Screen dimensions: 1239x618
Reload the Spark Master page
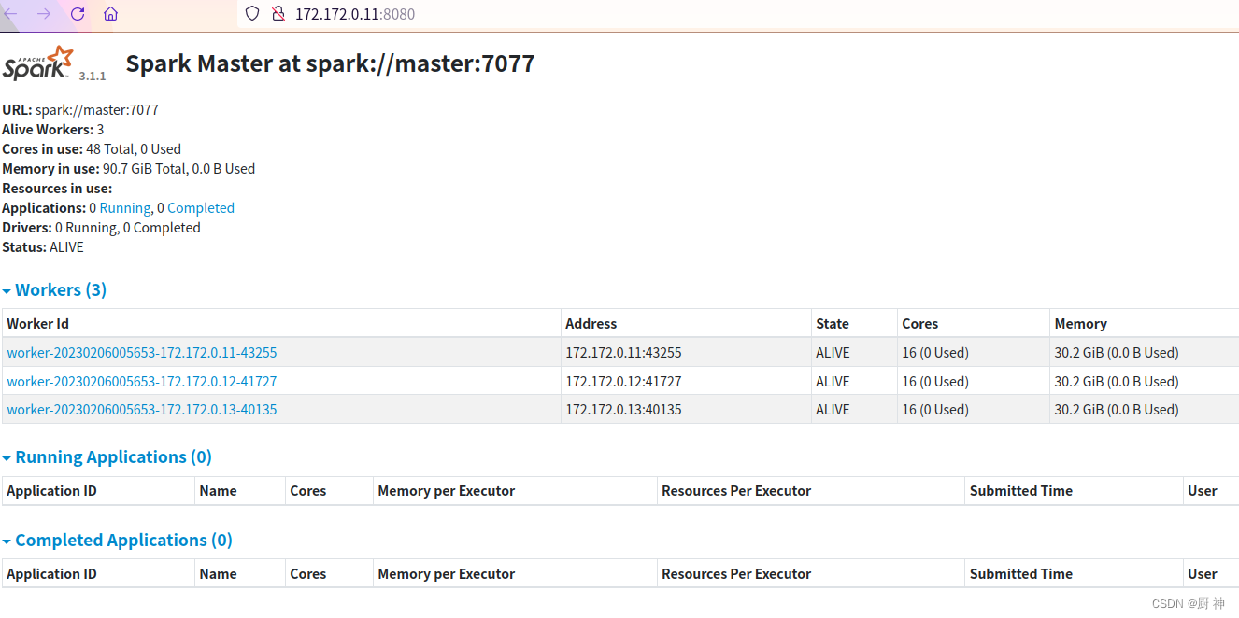pos(78,14)
